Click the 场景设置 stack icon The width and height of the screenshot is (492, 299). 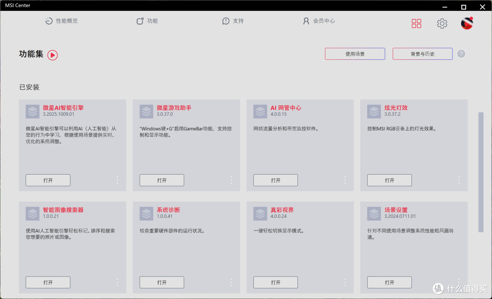click(374, 214)
